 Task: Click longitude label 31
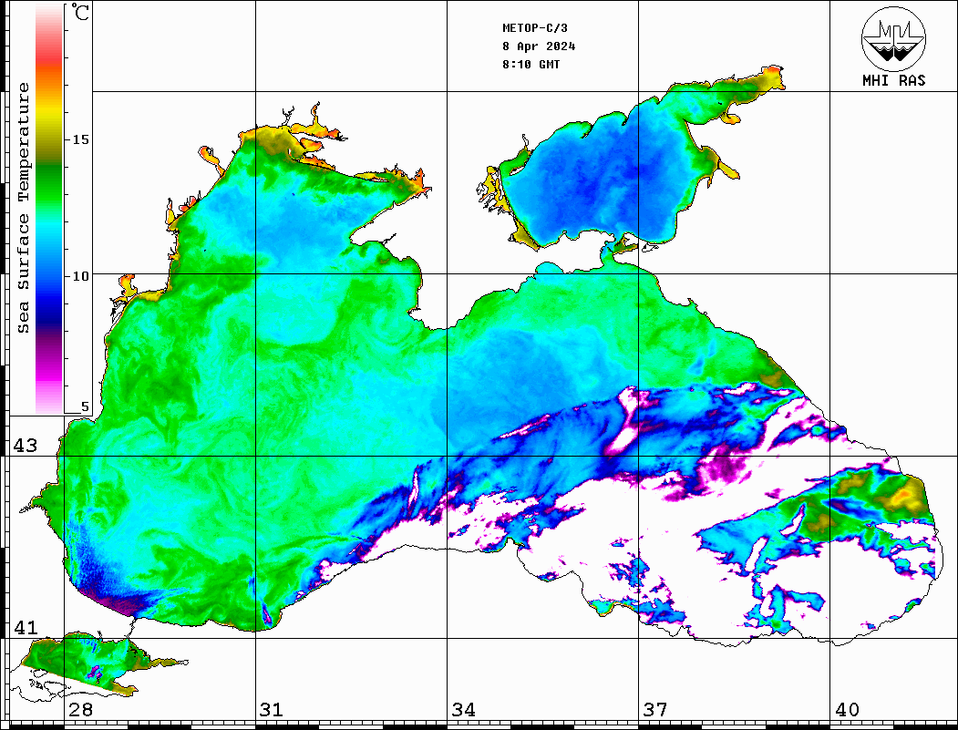pos(272,709)
